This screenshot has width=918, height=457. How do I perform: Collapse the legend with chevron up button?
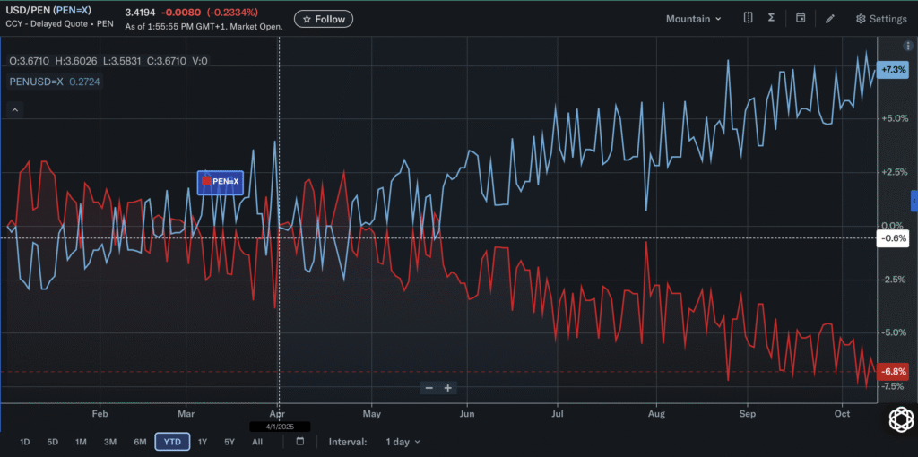point(14,110)
